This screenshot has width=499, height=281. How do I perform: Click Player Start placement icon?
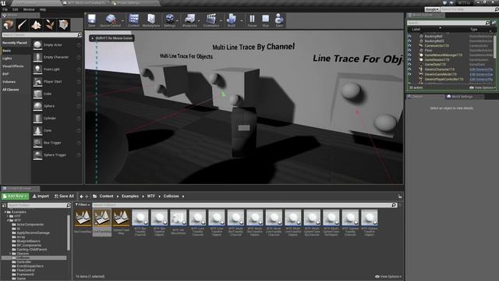(37, 81)
